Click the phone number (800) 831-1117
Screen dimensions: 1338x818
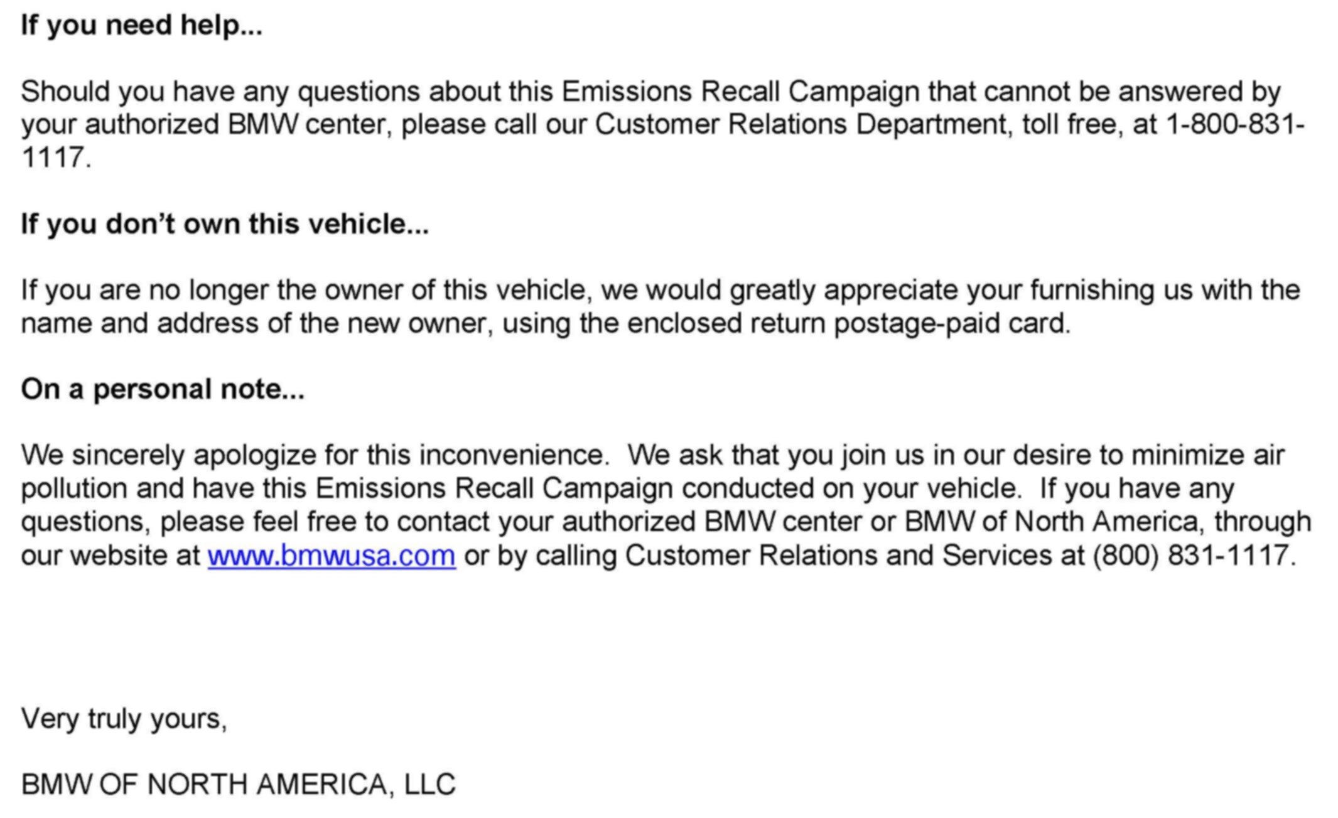(x=1193, y=556)
